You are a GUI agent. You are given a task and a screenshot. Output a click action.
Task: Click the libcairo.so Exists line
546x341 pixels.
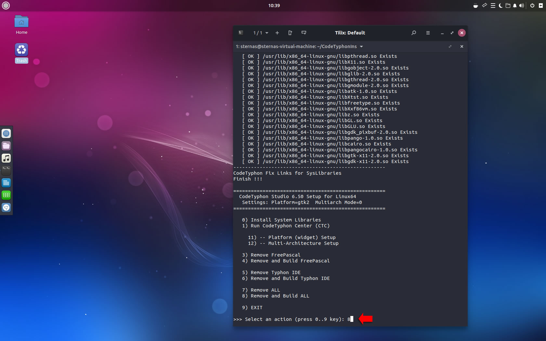tap(317, 144)
